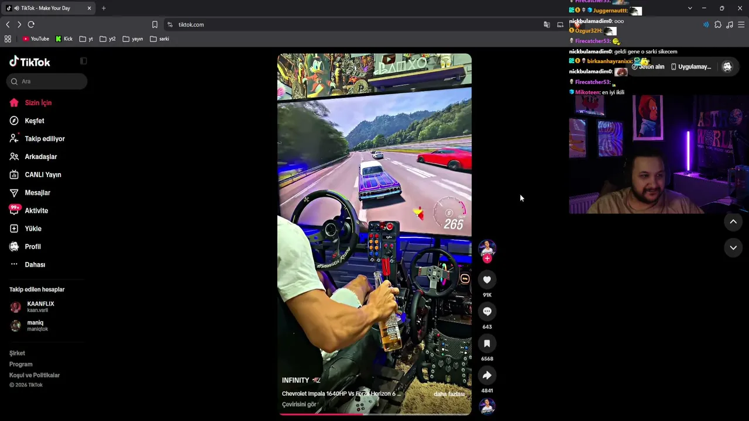Open the maniq followed account

[29, 326]
